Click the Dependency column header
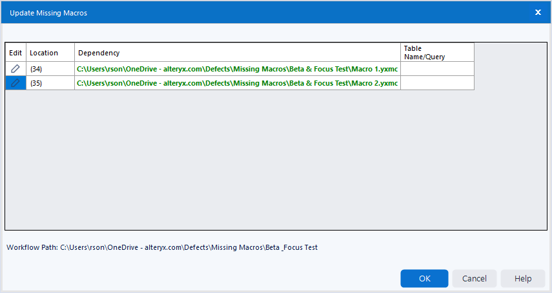Screen dimensions: 552x293 pyautogui.click(x=238, y=53)
